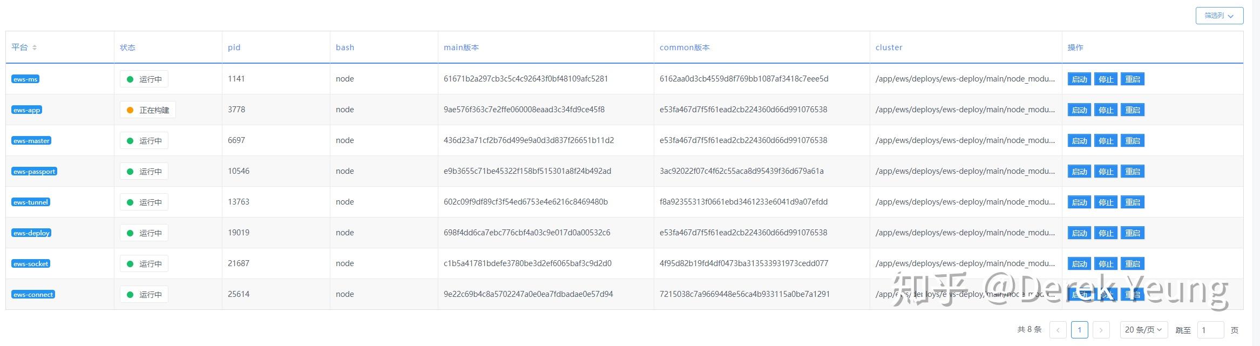Click 启动 button for ews-ms row
Screen dimensions: 1260x346
coord(1079,79)
